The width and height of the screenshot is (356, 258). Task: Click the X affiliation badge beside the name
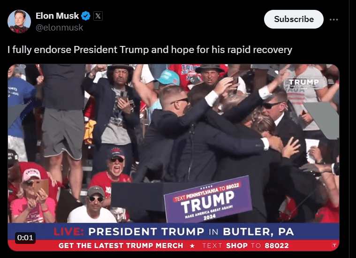(x=98, y=16)
